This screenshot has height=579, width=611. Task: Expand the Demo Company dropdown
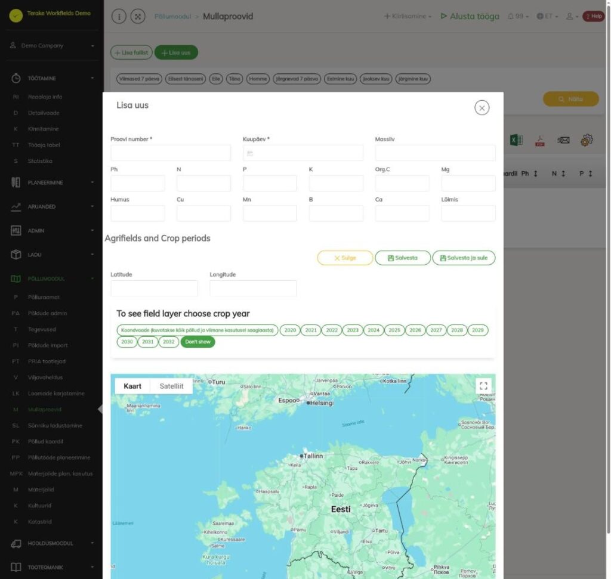click(x=52, y=45)
